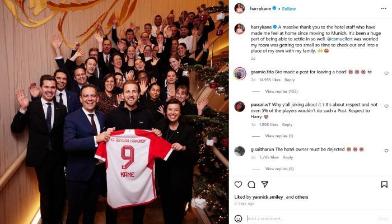This screenshot has height=224, width=392.
Task: Expand View replies (5)
Action: click(279, 169)
